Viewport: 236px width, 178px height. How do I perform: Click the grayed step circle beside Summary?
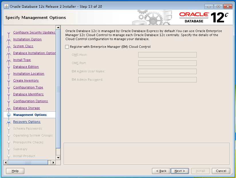point(9,149)
